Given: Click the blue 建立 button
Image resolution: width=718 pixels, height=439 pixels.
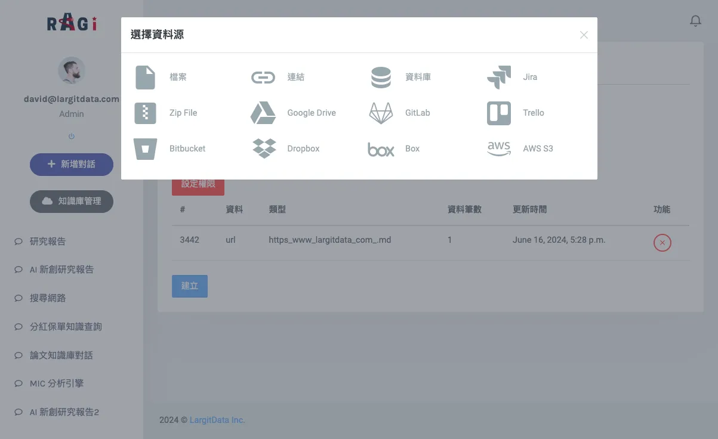Looking at the screenshot, I should tap(190, 286).
